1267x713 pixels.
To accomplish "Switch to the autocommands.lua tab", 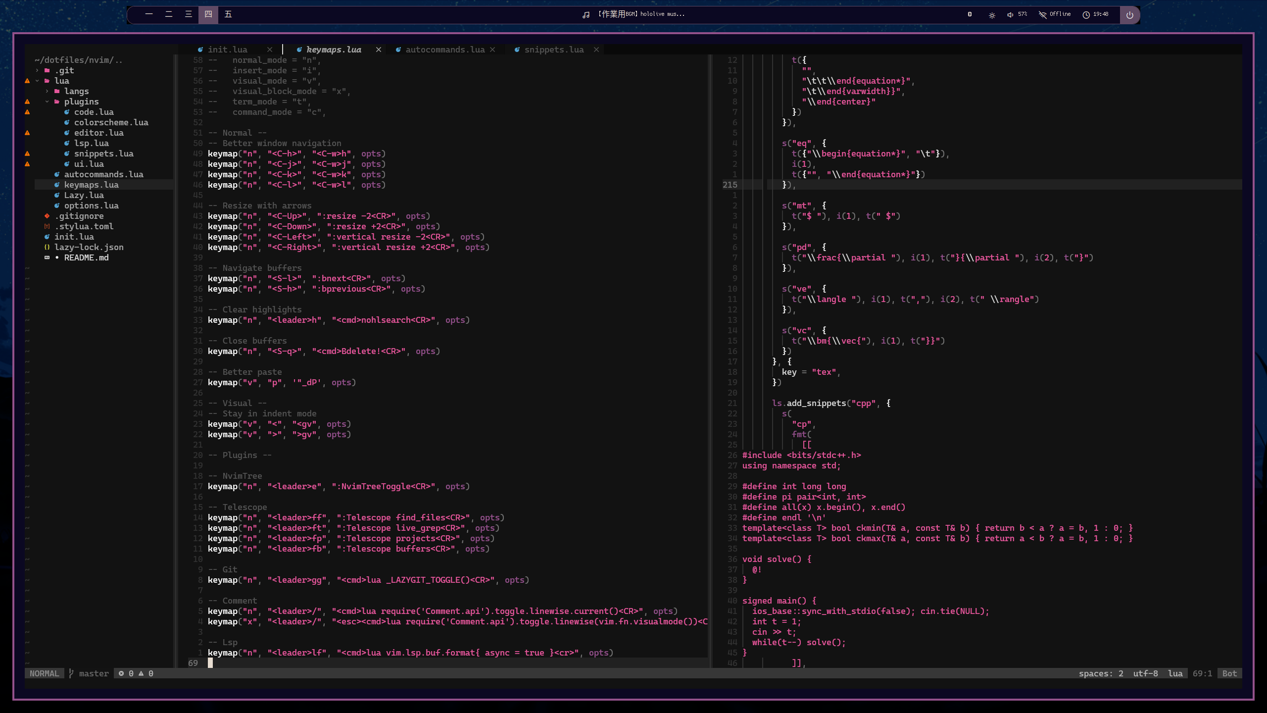I will pyautogui.click(x=445, y=50).
